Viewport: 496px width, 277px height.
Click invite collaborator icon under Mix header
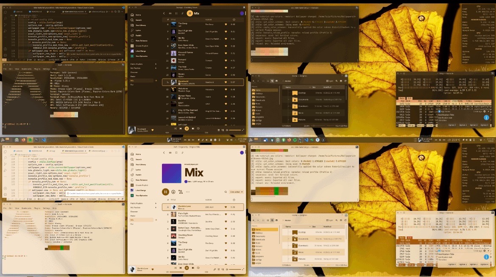181,191
